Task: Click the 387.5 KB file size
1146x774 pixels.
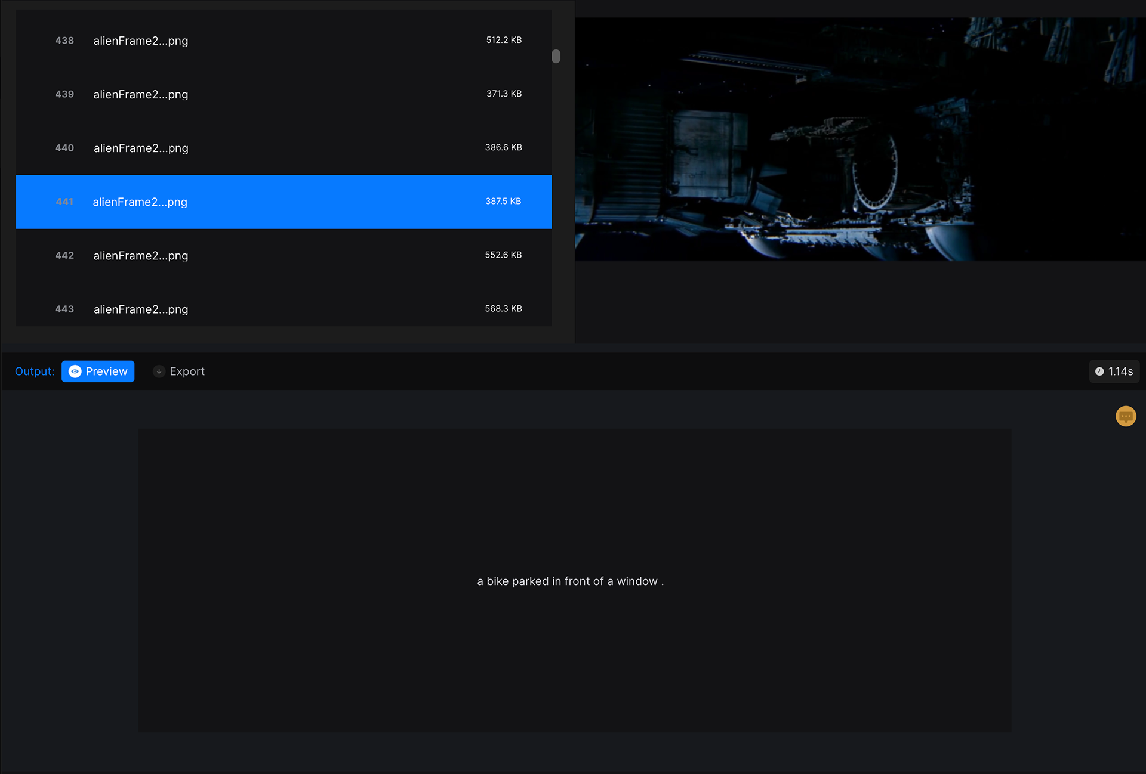Action: point(503,201)
